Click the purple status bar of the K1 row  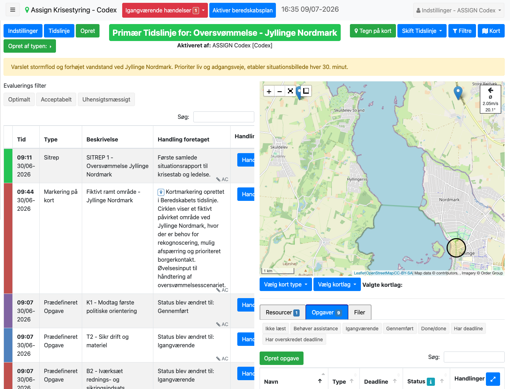[x=8, y=311]
